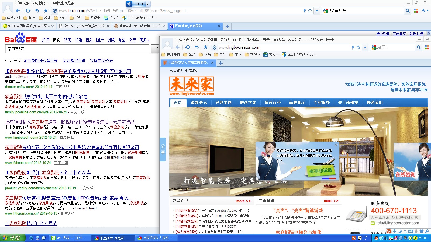
Task: Expand Baidu address bar history dropdown
Action: point(317,11)
